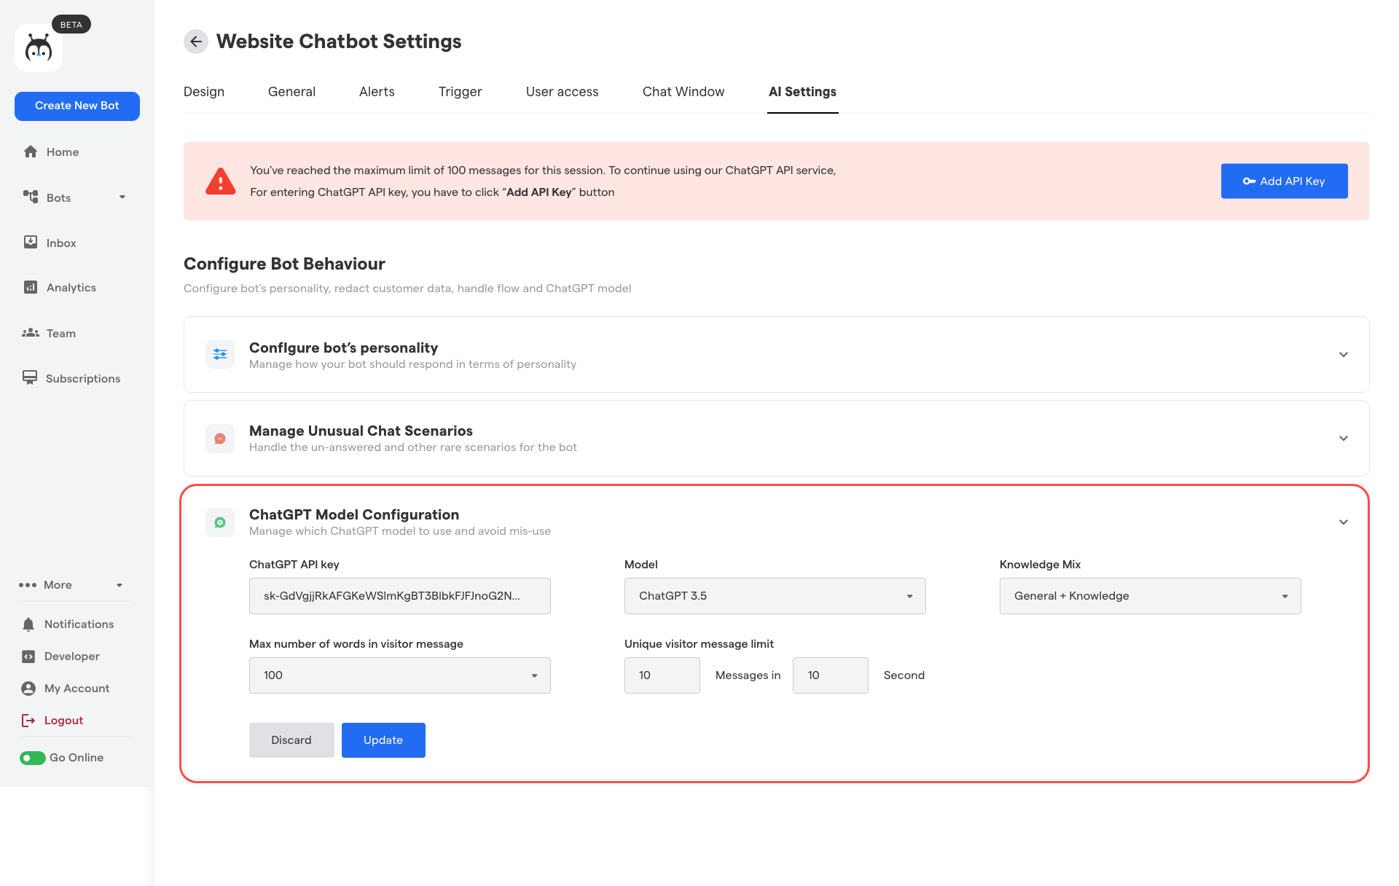Viewport: 1399px width, 886px height.
Task: Select max words dropdown showing 100
Action: [399, 675]
